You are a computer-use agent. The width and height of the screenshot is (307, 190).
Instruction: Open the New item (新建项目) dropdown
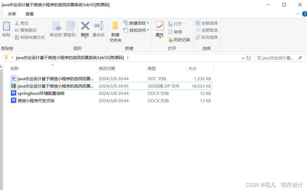[136, 23]
